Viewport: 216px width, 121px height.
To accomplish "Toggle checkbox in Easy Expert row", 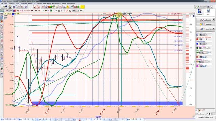I will coord(207,66).
